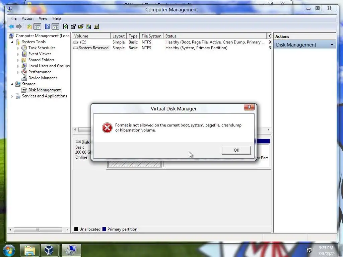The image size is (343, 257).
Task: Toggle Show/Hide Action Pane icon
Action: click(x=56, y=27)
